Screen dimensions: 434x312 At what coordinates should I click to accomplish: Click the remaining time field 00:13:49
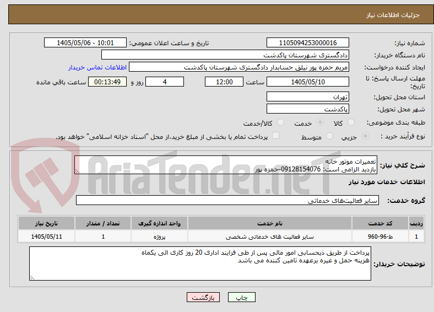pyautogui.click(x=107, y=82)
